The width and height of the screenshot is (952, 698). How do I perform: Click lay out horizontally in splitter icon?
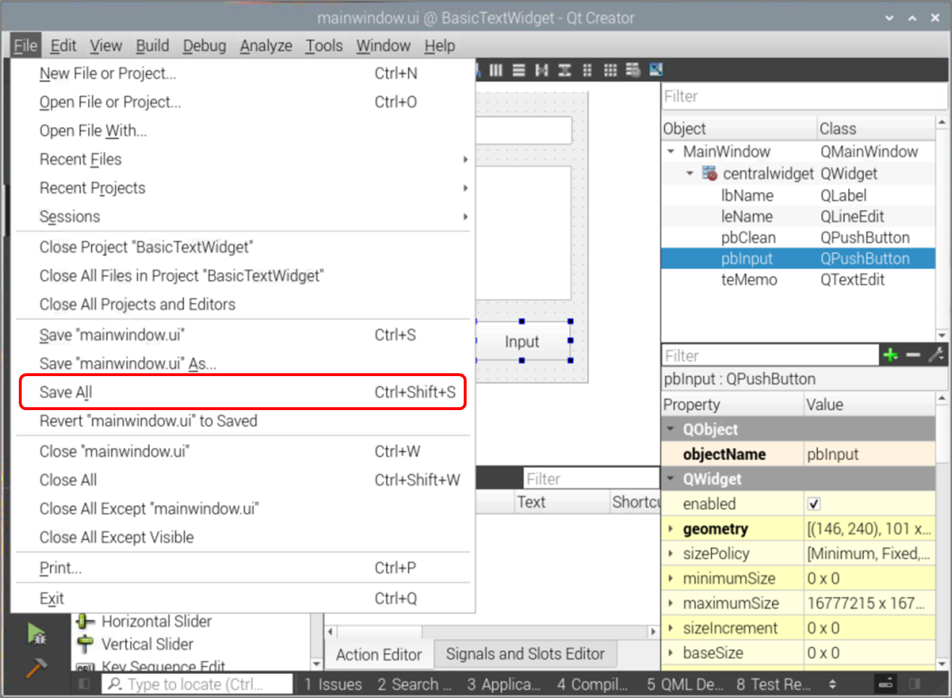click(x=542, y=70)
